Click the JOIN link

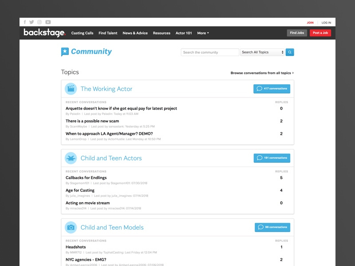pos(310,23)
